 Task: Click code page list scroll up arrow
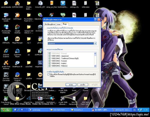95,53
